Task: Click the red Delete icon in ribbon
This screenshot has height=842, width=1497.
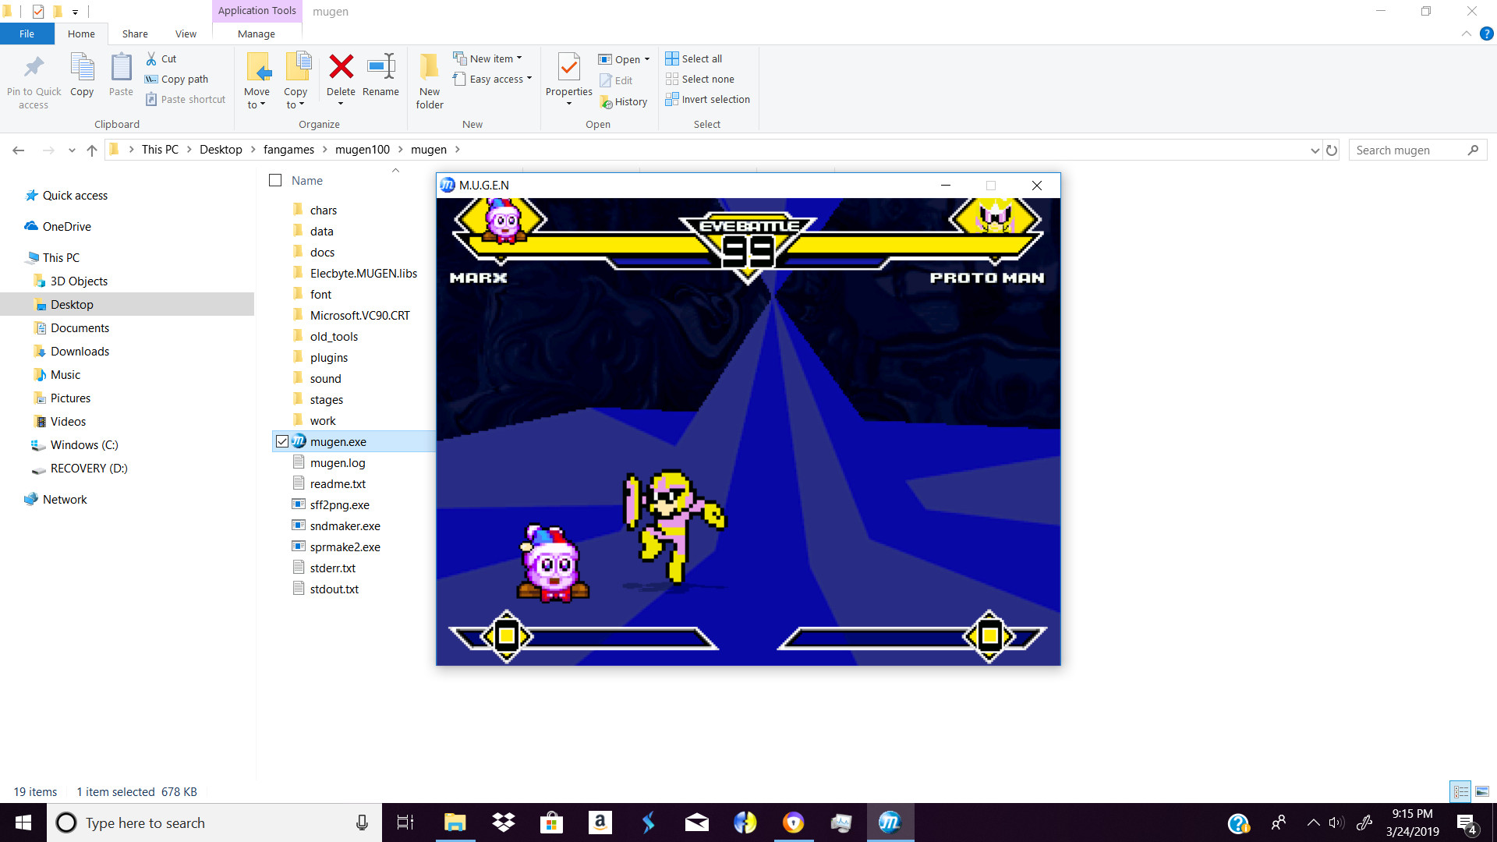Action: click(341, 68)
